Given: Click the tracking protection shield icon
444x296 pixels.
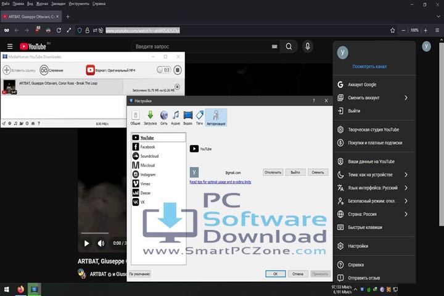Looking at the screenshot, I should tap(80, 30).
